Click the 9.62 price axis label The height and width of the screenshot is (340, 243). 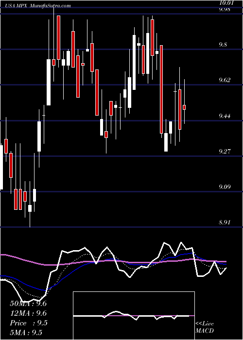tap(225, 80)
